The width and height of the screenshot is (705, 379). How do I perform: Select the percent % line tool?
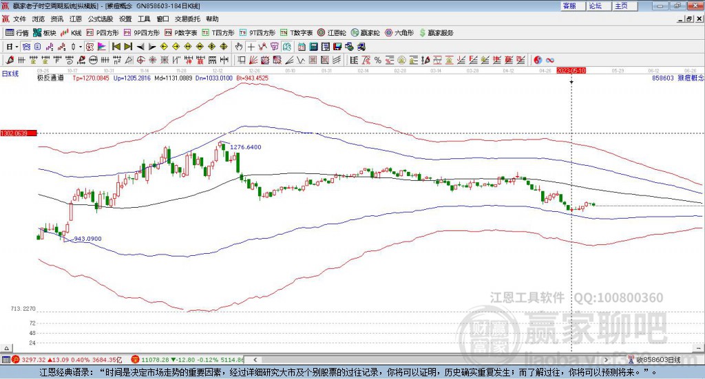(378, 60)
